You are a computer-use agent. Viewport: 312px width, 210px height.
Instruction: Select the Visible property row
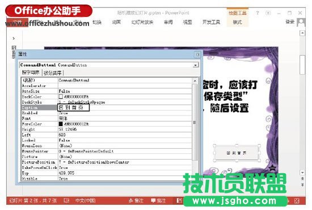tap(107, 178)
